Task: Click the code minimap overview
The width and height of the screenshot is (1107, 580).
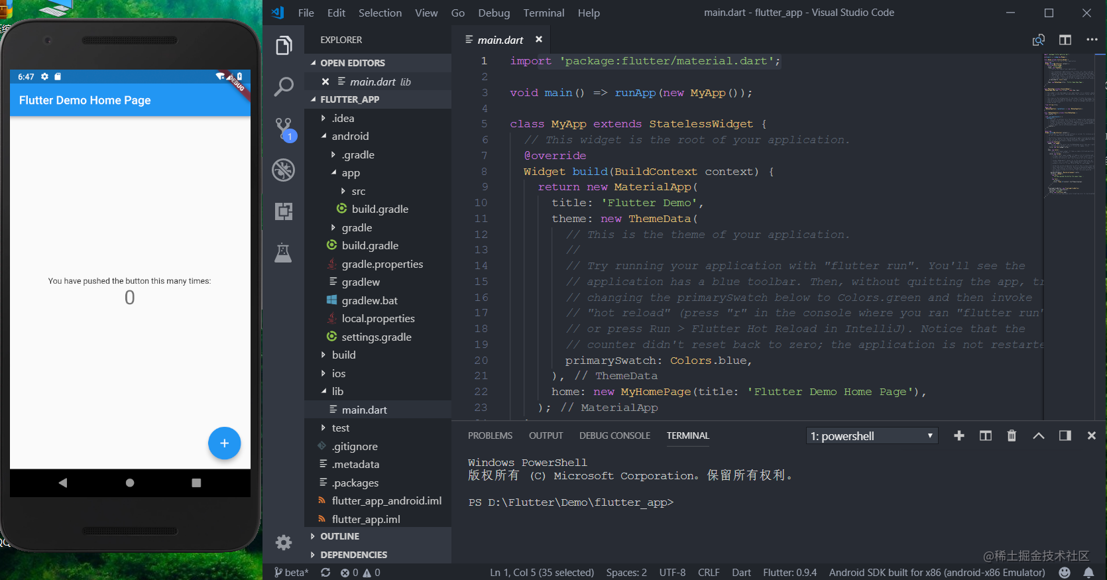Action: (x=1070, y=126)
